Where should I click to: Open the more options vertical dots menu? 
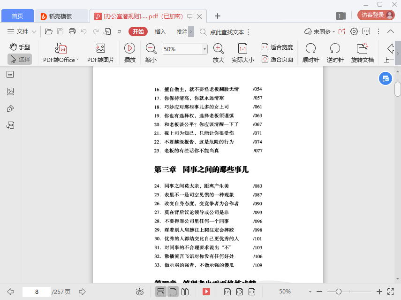(378, 31)
